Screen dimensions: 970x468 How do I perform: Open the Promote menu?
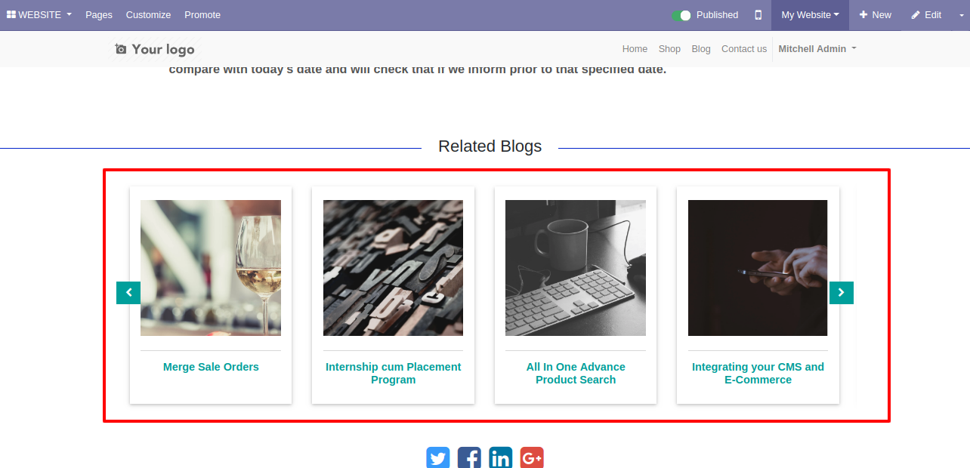(x=202, y=15)
